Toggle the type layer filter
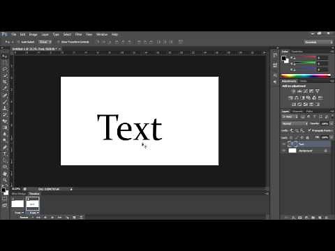This screenshot has height=251, width=335. tap(315, 116)
